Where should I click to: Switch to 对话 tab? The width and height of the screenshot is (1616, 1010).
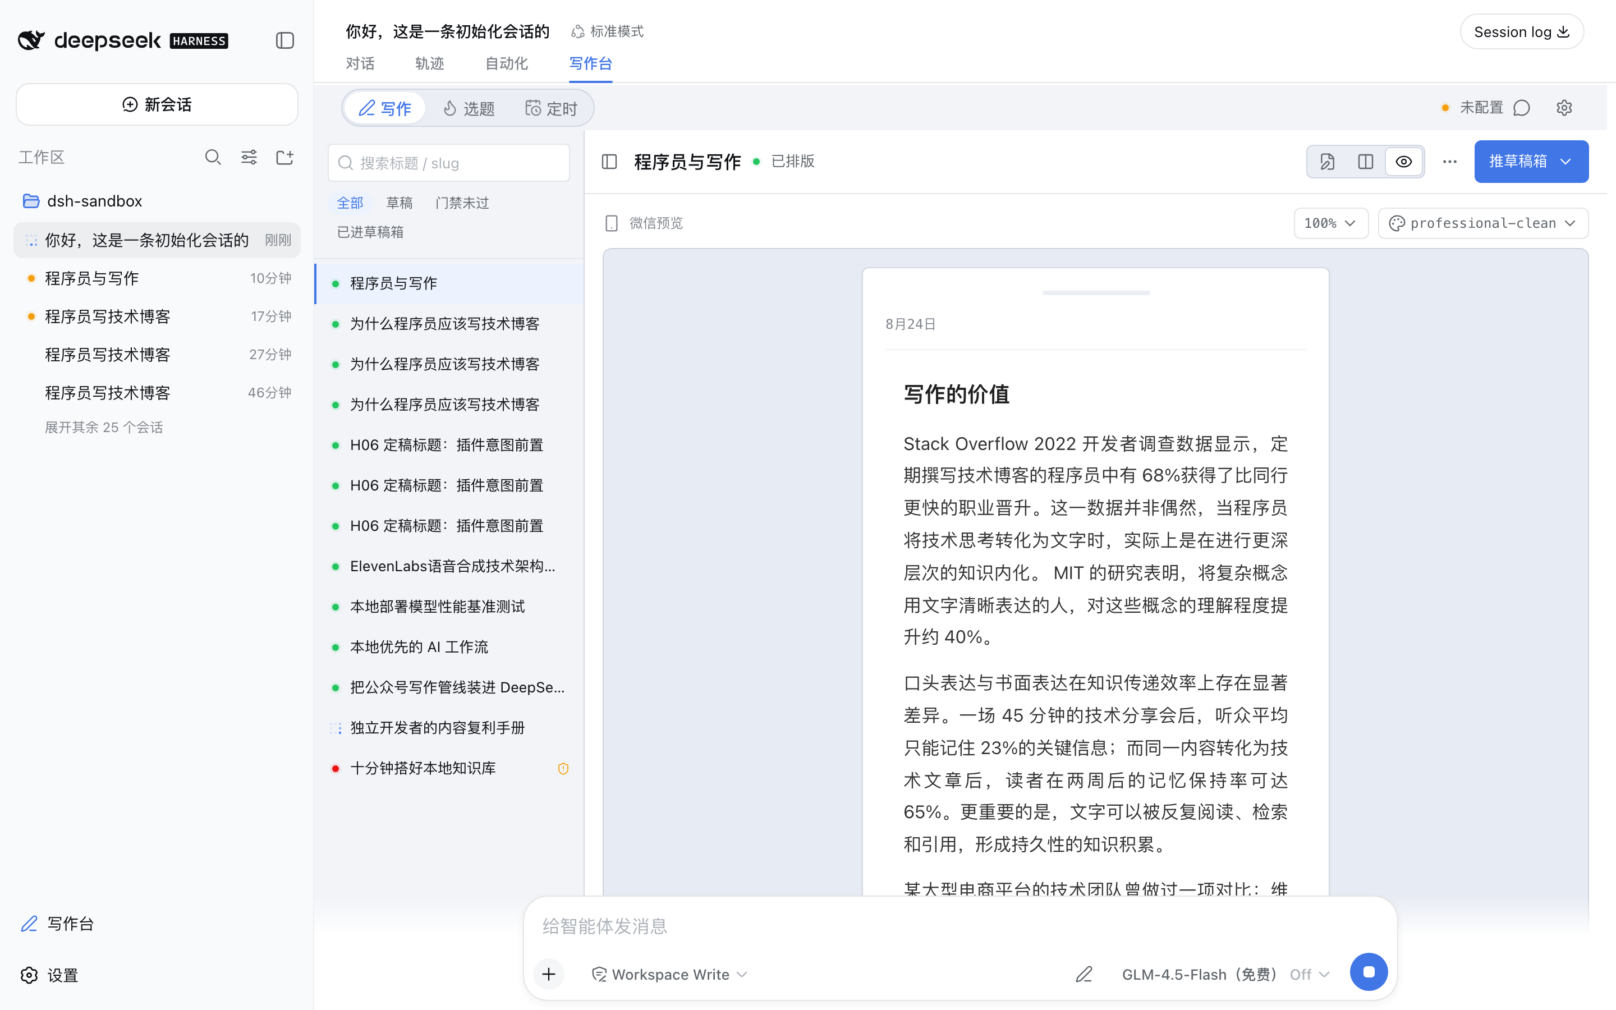(x=360, y=63)
